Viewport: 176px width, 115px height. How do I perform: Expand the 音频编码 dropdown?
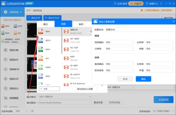tap(120, 64)
